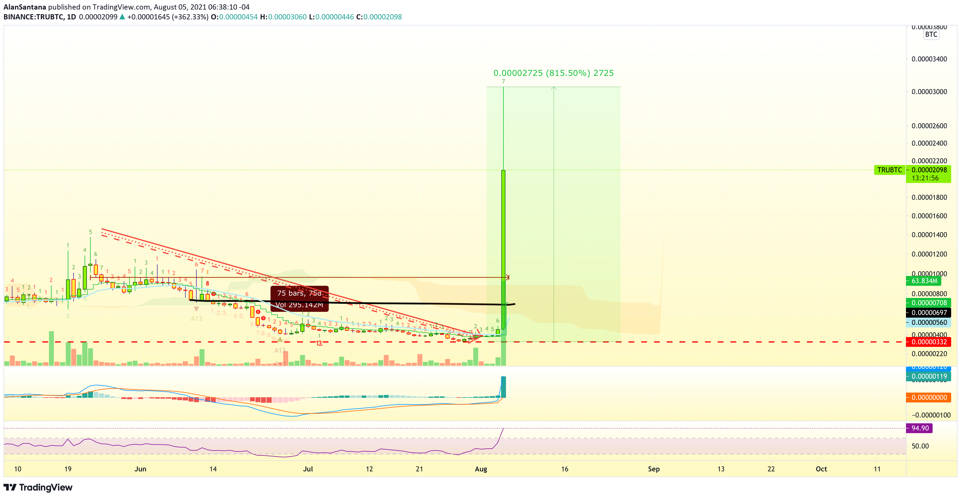Click the '75 bars, 75d' measurement tooltip
Screen dimensions: 961x498
pyautogui.click(x=299, y=299)
